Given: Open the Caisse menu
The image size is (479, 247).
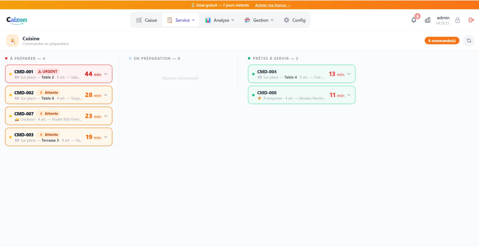Looking at the screenshot, I should tap(146, 20).
